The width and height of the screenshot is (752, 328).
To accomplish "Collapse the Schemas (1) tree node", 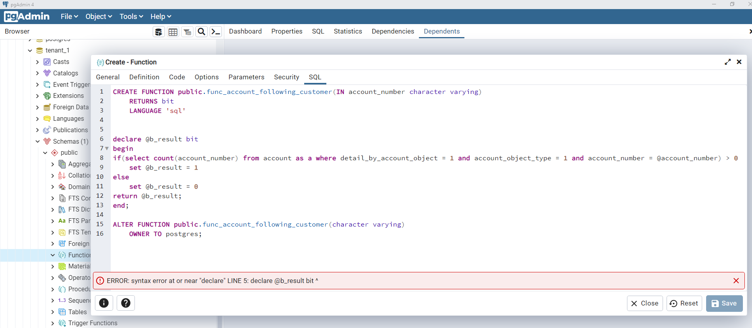I will 38,141.
